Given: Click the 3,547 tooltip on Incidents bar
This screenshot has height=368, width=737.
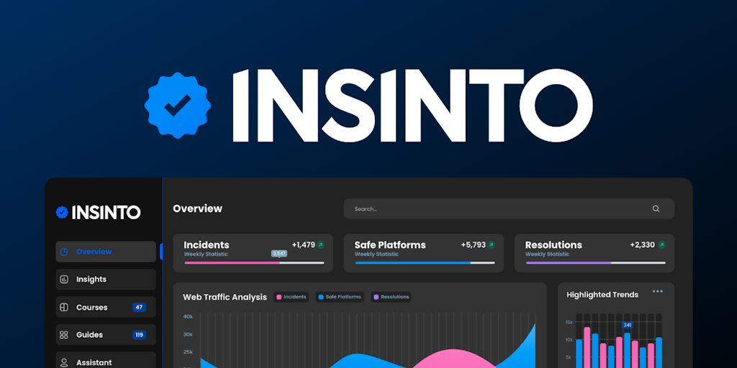Looking at the screenshot, I should pyautogui.click(x=279, y=254).
